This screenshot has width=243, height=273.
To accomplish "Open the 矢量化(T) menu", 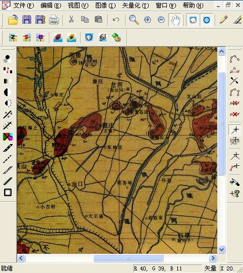I will click(136, 6).
